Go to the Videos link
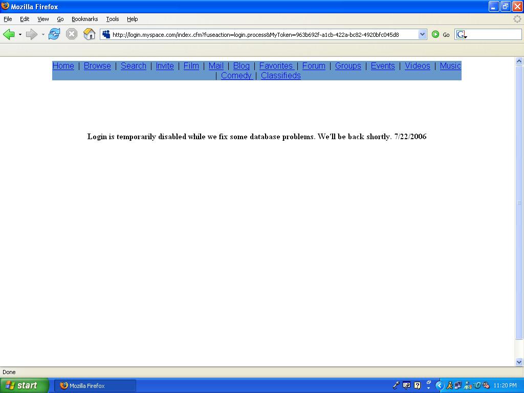524x393 pixels. (x=418, y=66)
